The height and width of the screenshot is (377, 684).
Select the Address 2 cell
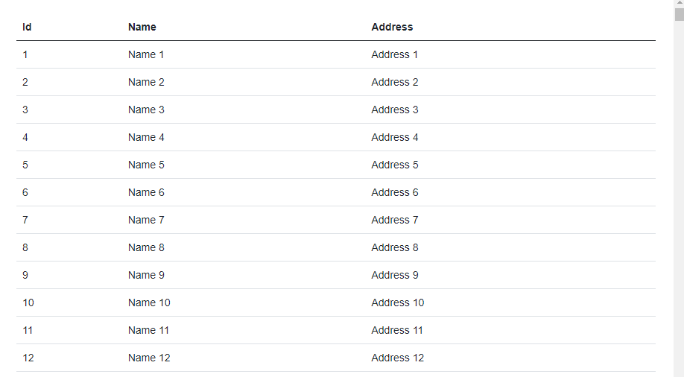click(x=394, y=82)
